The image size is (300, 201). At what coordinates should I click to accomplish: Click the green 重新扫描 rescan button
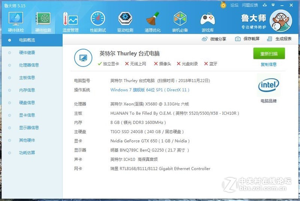pos(269,54)
